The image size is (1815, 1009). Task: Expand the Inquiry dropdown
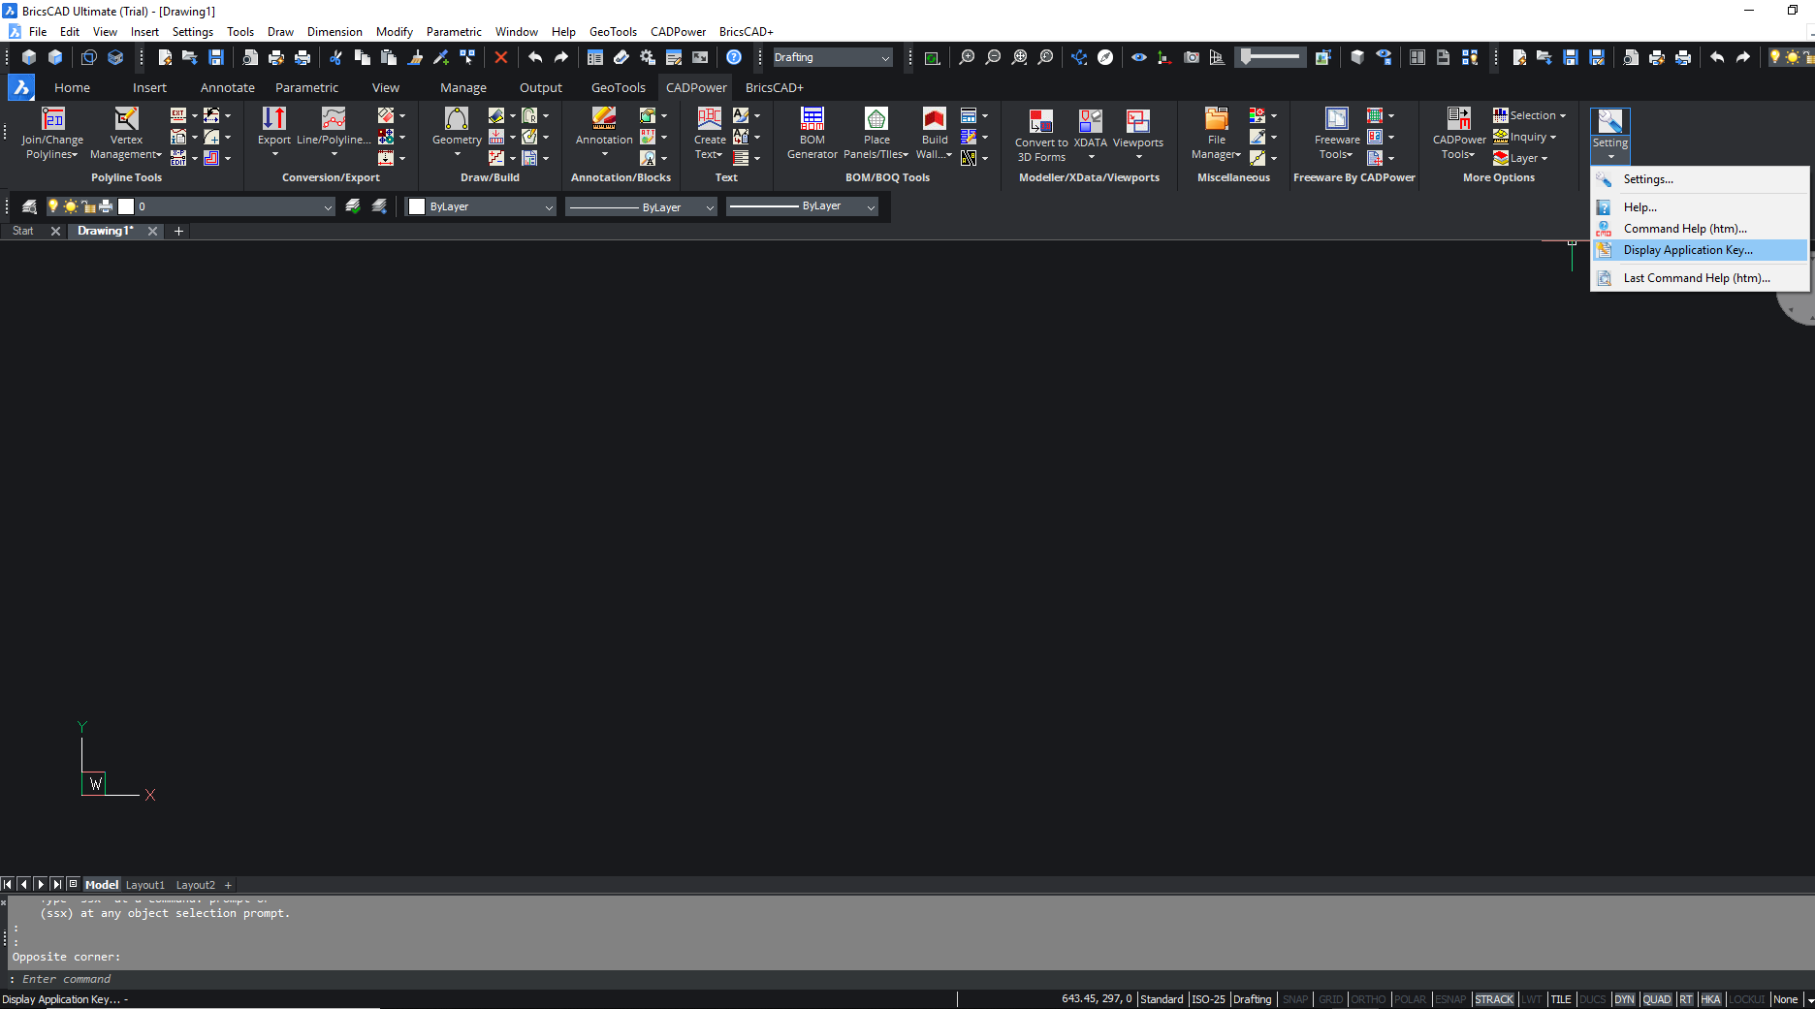click(x=1525, y=137)
